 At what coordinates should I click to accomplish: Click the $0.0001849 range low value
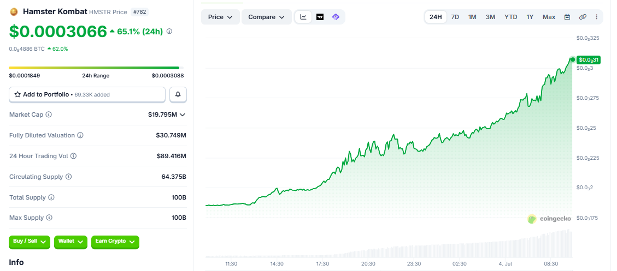pos(25,76)
